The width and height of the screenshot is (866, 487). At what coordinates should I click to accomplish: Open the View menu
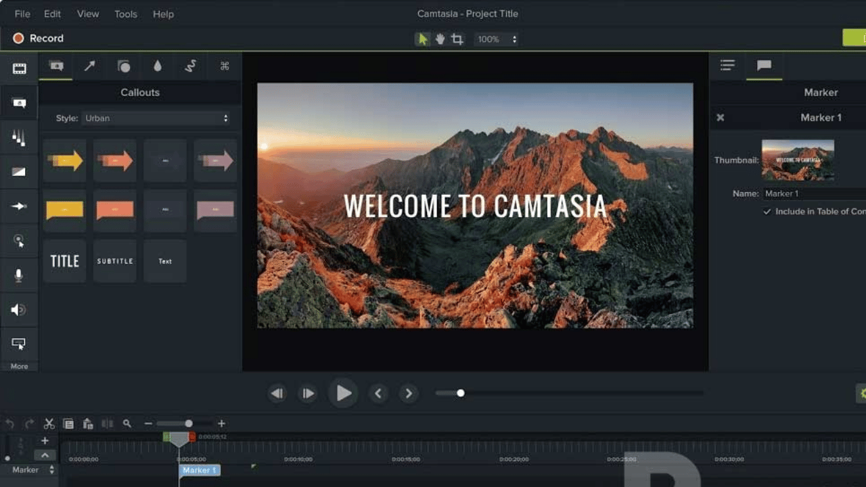pyautogui.click(x=87, y=14)
